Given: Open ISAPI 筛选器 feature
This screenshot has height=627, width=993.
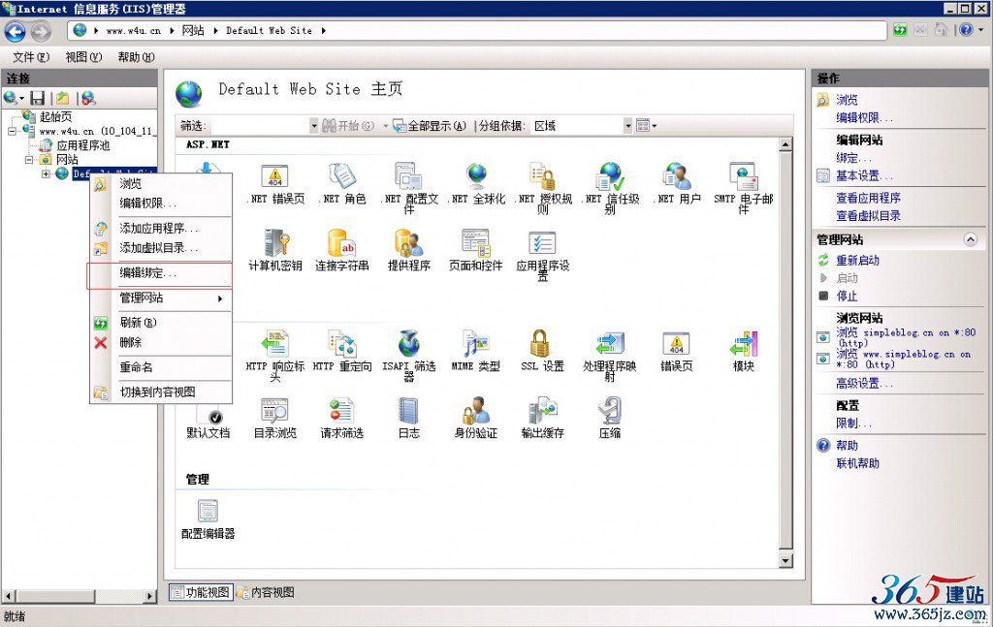Looking at the screenshot, I should (x=408, y=344).
